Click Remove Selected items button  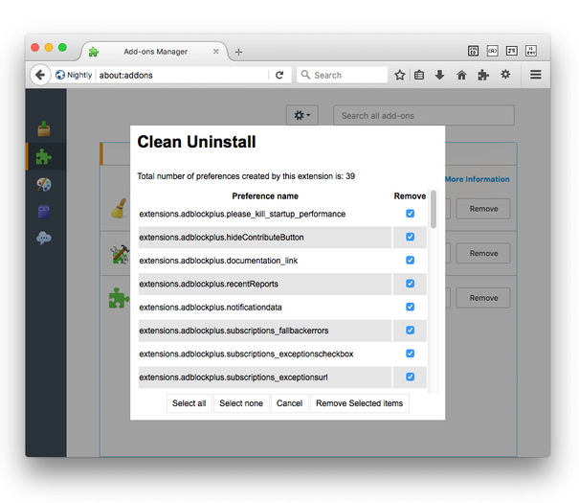pos(359,403)
